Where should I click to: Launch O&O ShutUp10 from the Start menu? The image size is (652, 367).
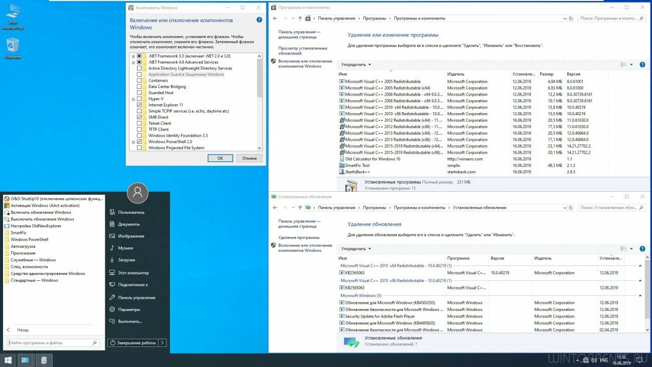(53, 199)
